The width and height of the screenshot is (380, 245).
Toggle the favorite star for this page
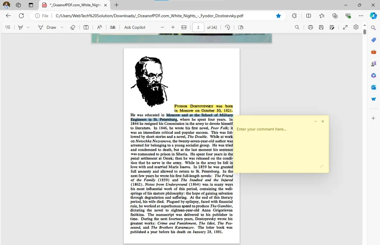point(278,16)
